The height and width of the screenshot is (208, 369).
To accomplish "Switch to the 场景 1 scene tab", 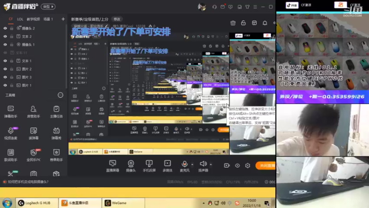I will coord(48,19).
